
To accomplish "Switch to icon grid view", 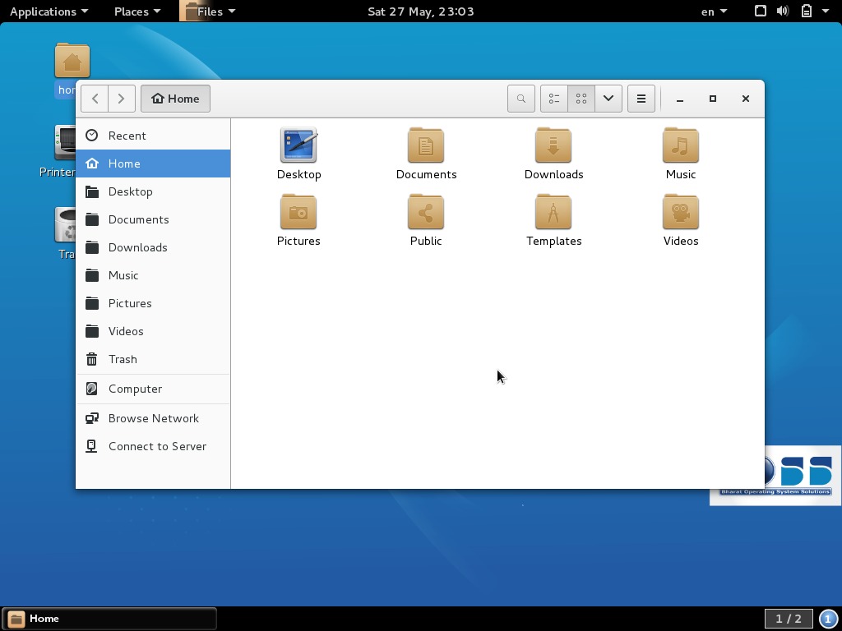I will [x=581, y=98].
